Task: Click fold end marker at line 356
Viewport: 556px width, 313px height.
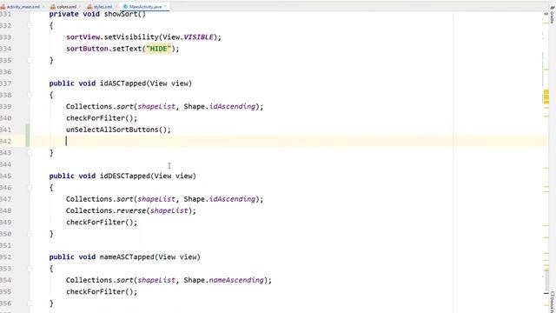Action: pyautogui.click(x=30, y=303)
